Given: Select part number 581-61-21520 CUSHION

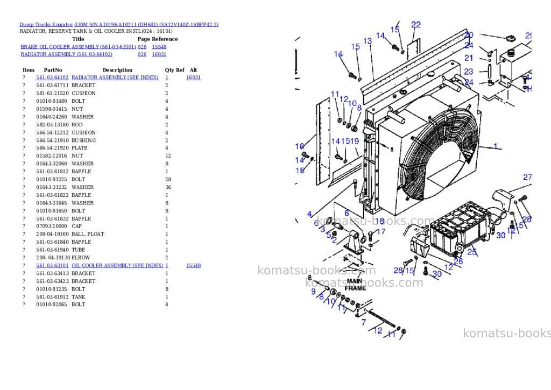Looking at the screenshot, I should pyautogui.click(x=52, y=93).
